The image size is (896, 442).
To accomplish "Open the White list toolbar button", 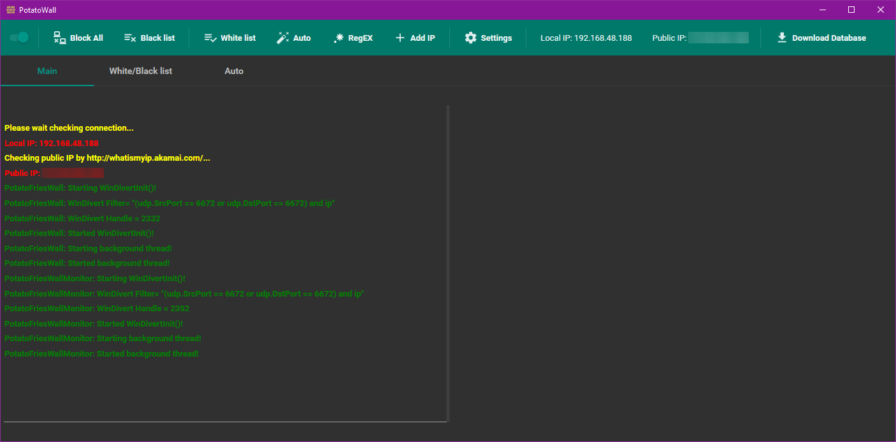I will [x=229, y=38].
